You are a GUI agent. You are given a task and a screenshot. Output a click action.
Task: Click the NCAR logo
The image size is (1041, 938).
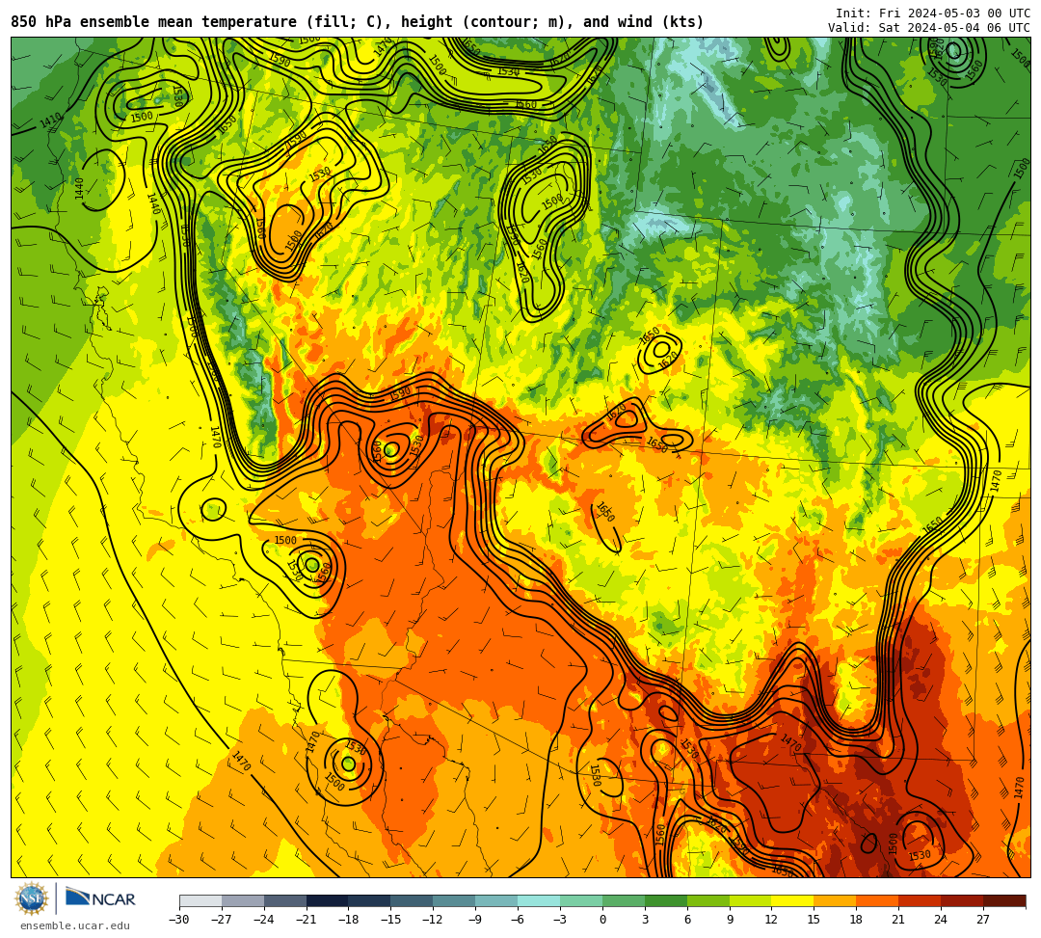[x=100, y=899]
